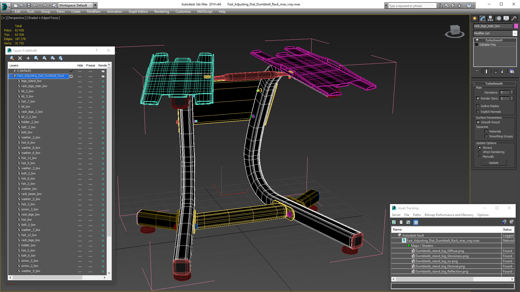This screenshot has width=520, height=292.
Task: Open Bitmap Performance and Memory menu
Action: tap(449, 215)
